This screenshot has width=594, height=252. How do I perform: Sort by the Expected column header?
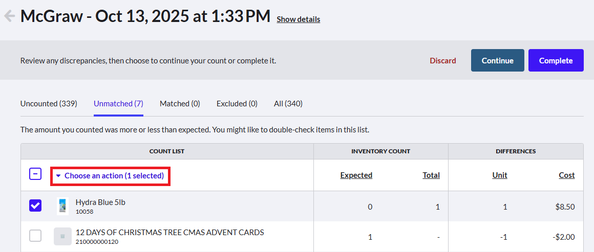(x=356, y=175)
